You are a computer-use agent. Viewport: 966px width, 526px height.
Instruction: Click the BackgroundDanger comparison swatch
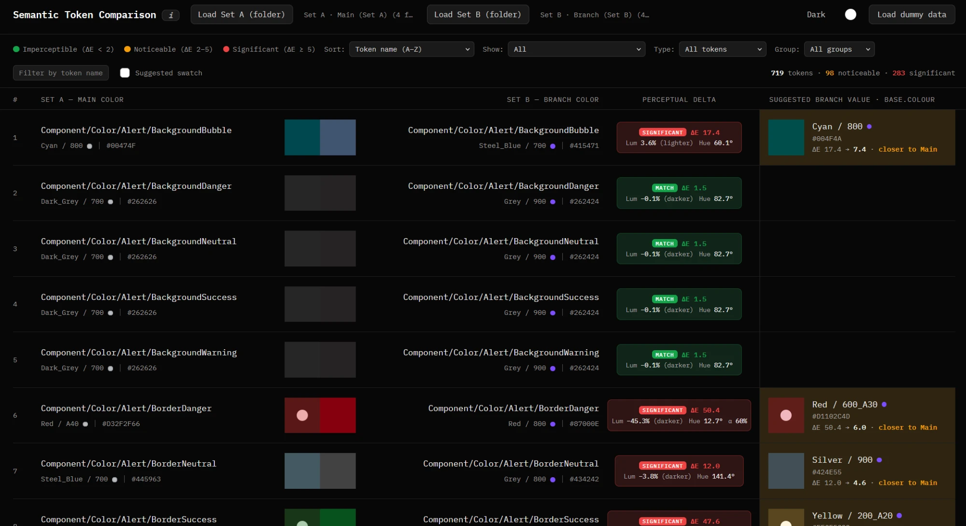[320, 193]
